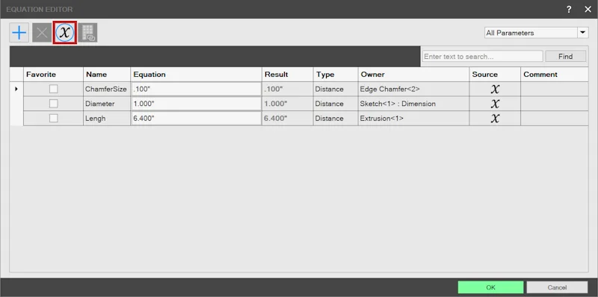This screenshot has width=598, height=297.
Task: Click the grayed-out delete X icon
Action: 42,33
